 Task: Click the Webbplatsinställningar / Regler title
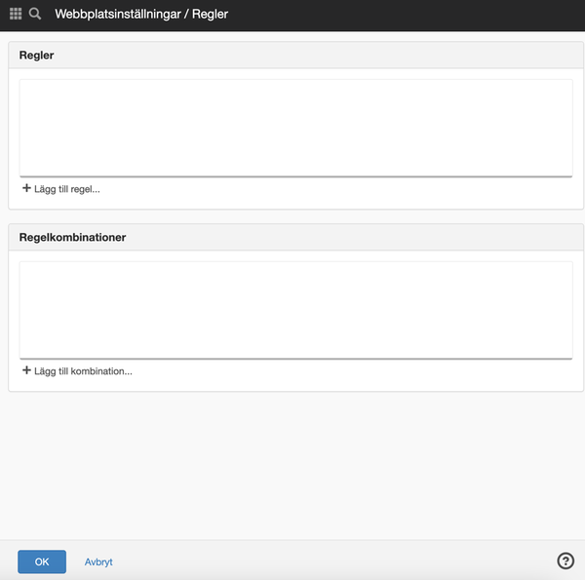[x=141, y=14]
